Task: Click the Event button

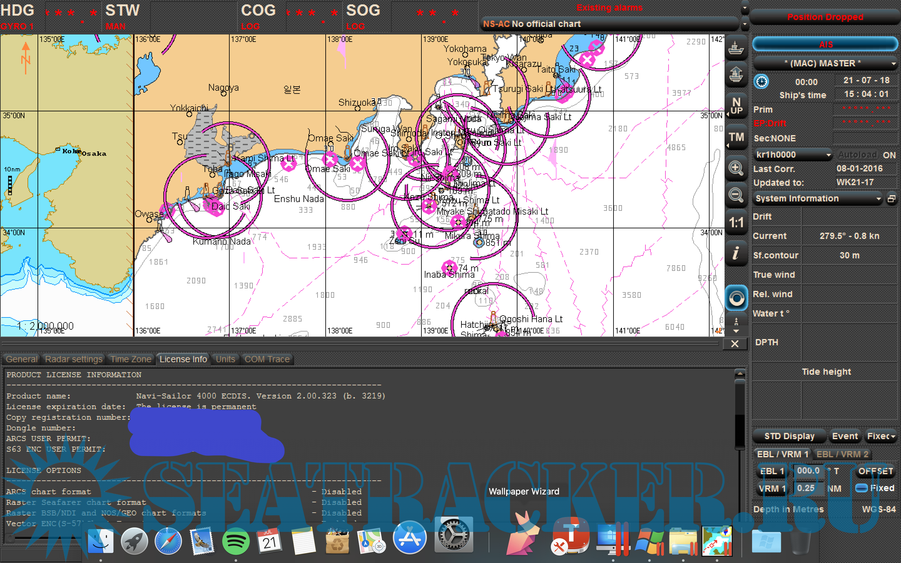Action: (844, 436)
